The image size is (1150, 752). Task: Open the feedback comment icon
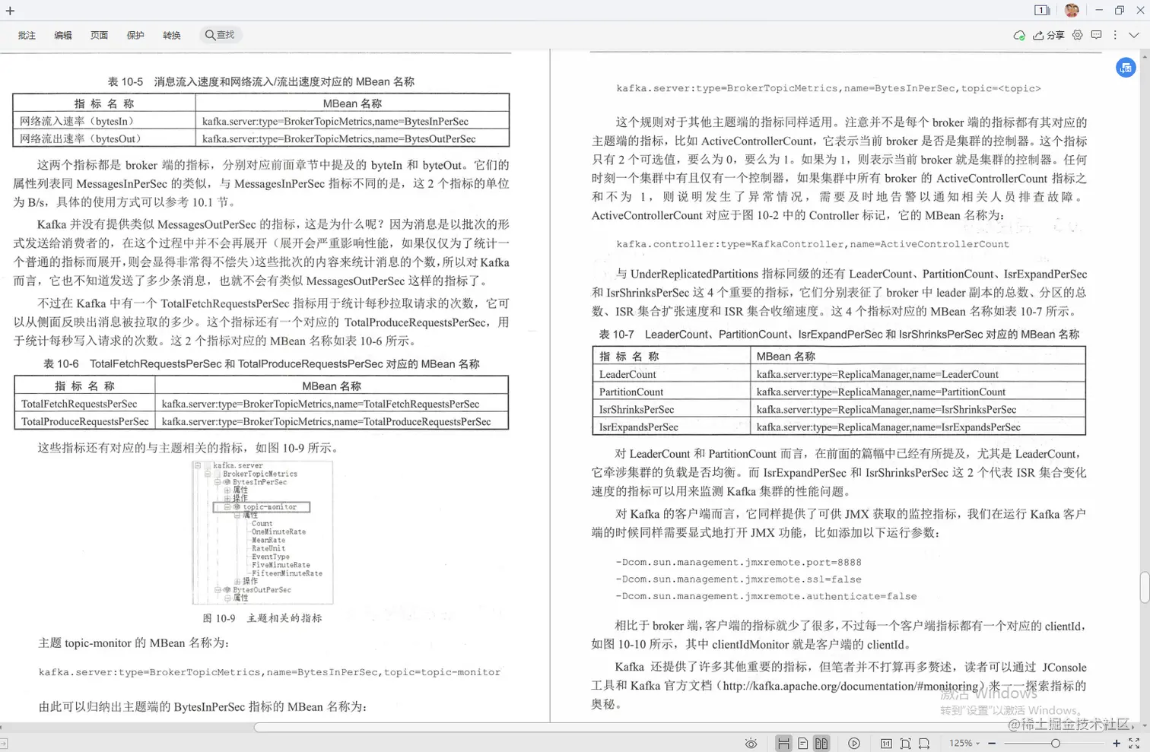[x=1098, y=35]
